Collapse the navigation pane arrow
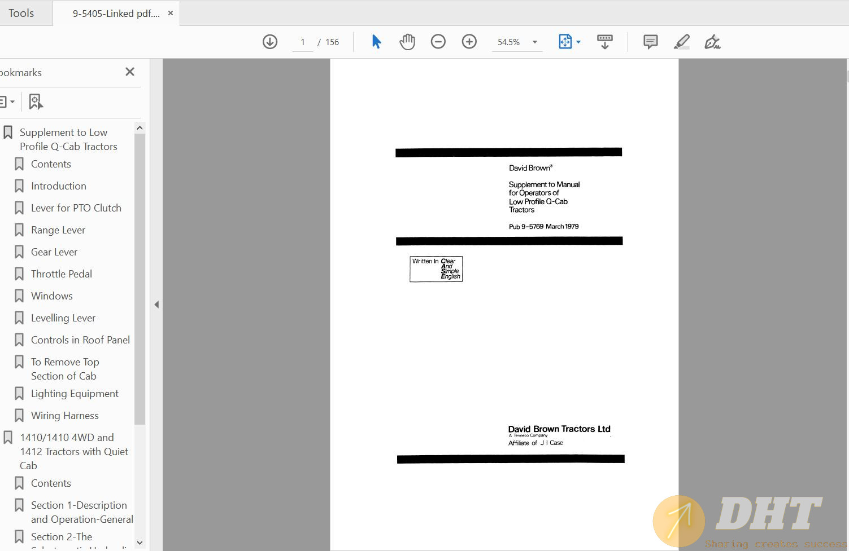The image size is (849, 551). (x=156, y=305)
